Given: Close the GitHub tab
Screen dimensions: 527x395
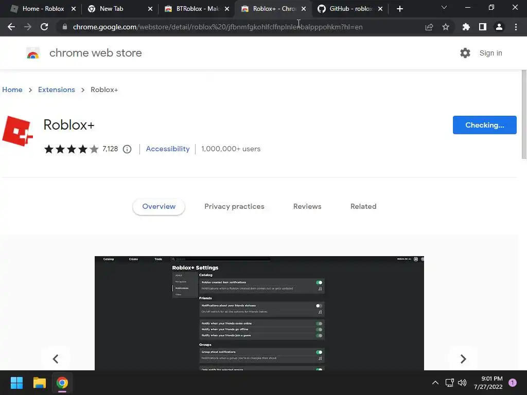Looking at the screenshot, I should (380, 9).
